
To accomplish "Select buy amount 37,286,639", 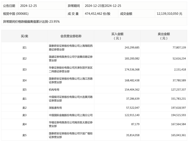I will (133, 99).
